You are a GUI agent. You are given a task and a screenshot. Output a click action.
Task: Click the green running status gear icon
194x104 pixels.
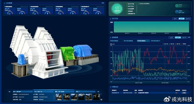click(177, 6)
